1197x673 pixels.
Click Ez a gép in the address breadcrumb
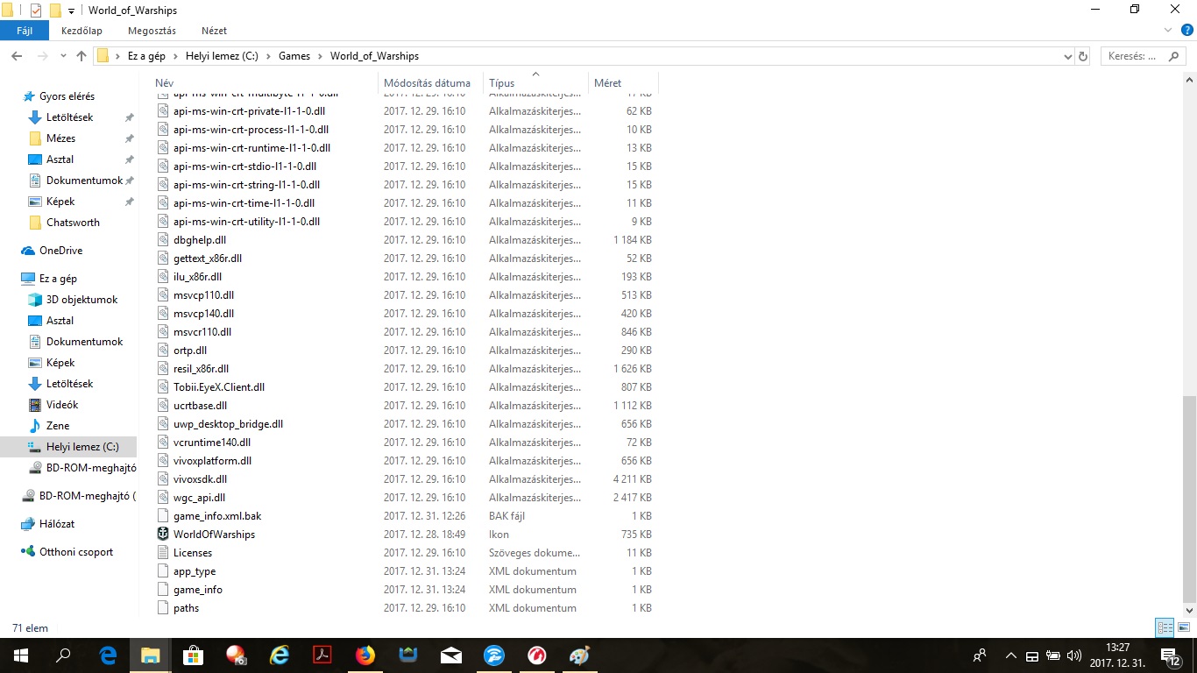(x=146, y=56)
